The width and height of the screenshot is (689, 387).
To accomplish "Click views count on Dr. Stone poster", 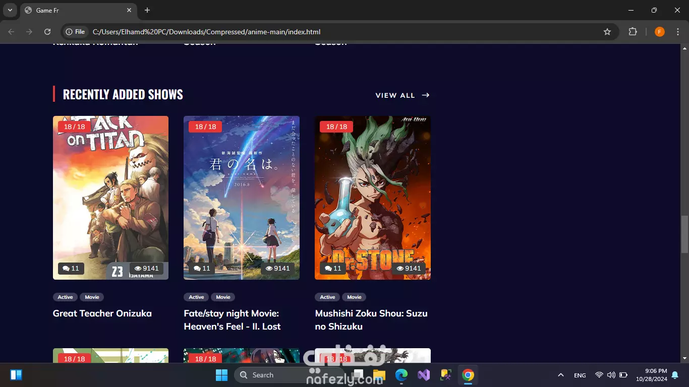I will tap(409, 269).
